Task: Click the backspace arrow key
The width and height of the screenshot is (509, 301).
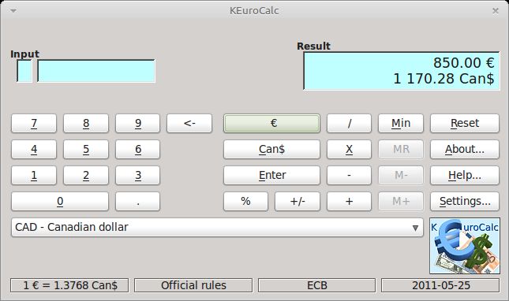Action: (x=189, y=123)
